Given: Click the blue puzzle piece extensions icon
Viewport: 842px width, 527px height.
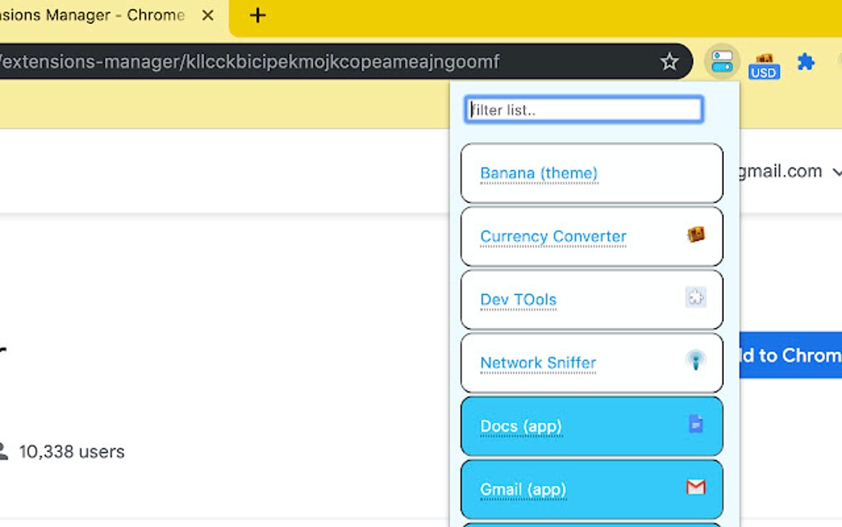Looking at the screenshot, I should click(x=805, y=62).
